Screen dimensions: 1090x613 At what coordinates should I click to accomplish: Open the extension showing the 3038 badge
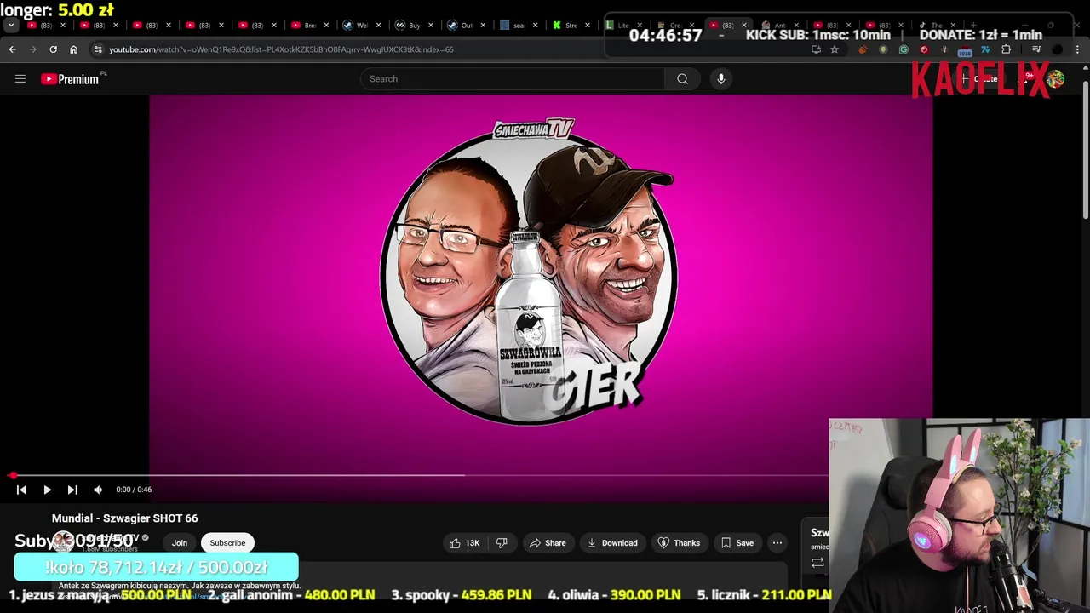(x=965, y=50)
